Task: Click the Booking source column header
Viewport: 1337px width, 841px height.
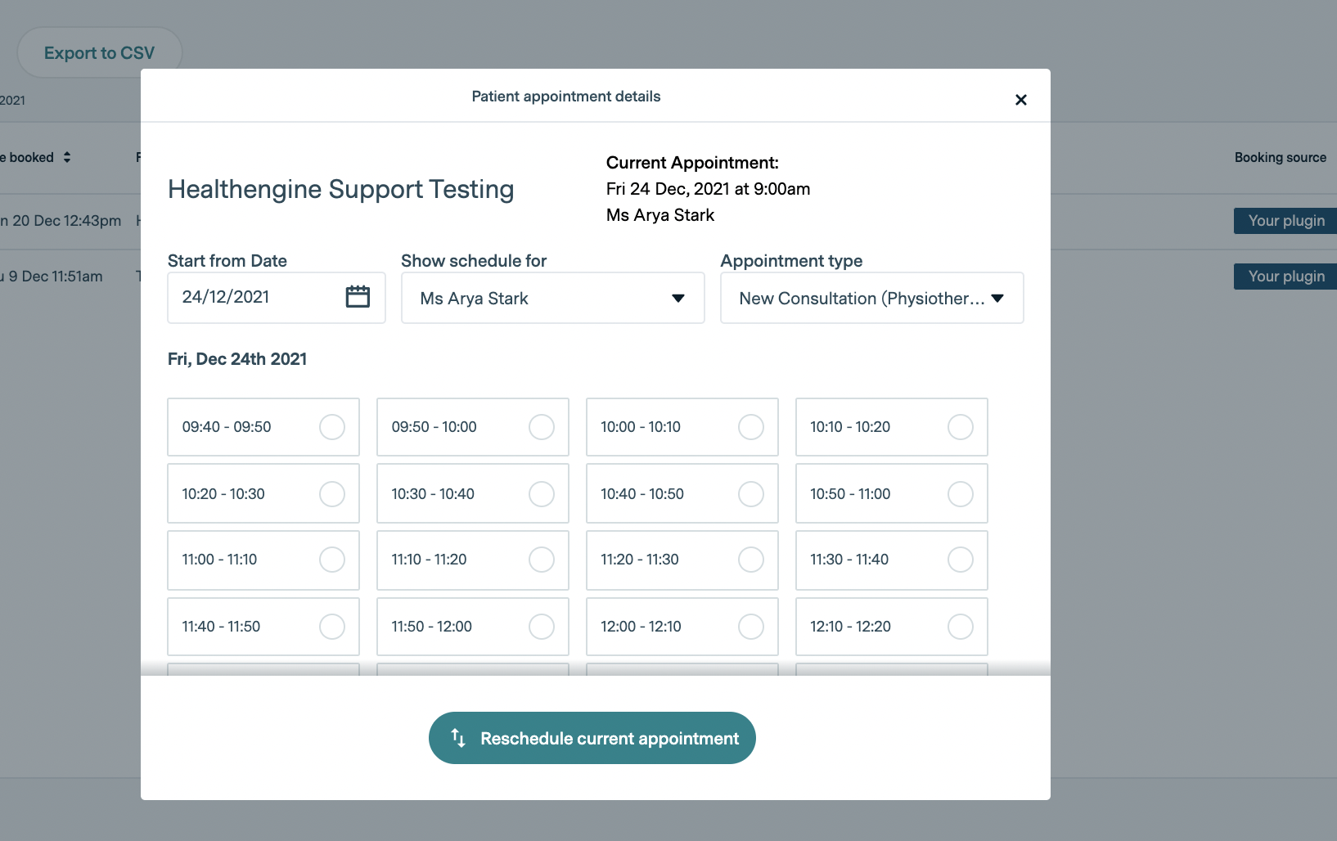Action: (1280, 157)
